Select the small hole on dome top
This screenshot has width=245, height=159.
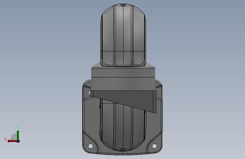123,5
